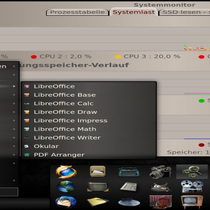This screenshot has height=210, width=210.
Task: Click the 'CPU 2 : 2,0 %' label
Action: coord(66,57)
